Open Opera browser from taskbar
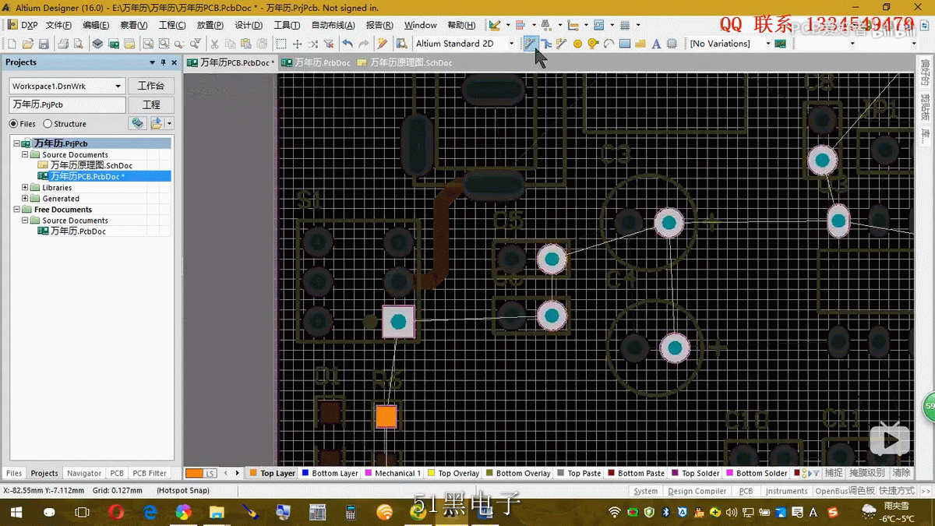The height and width of the screenshot is (526, 935). pos(116,512)
